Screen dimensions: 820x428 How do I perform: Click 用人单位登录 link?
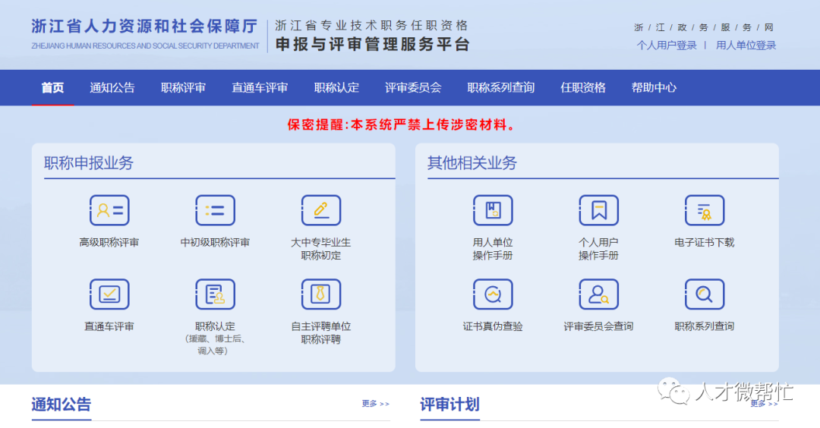click(746, 46)
